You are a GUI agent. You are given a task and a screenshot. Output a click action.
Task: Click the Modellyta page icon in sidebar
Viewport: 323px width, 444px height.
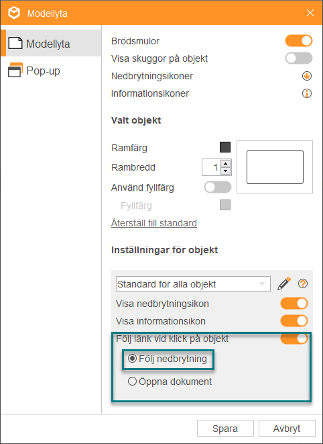pyautogui.click(x=15, y=43)
